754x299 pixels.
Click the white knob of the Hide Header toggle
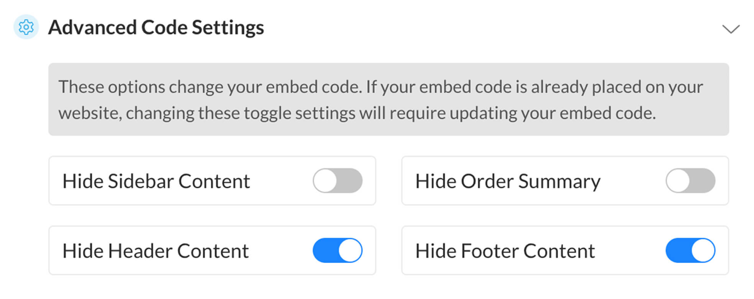[x=350, y=250]
